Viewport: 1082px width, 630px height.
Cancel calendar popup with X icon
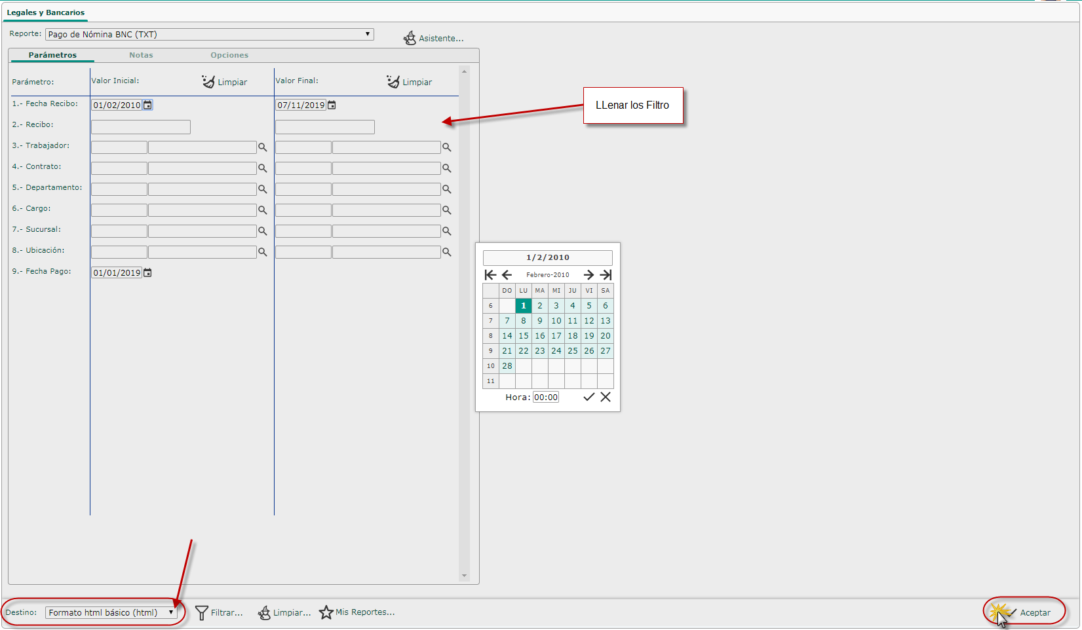click(606, 397)
